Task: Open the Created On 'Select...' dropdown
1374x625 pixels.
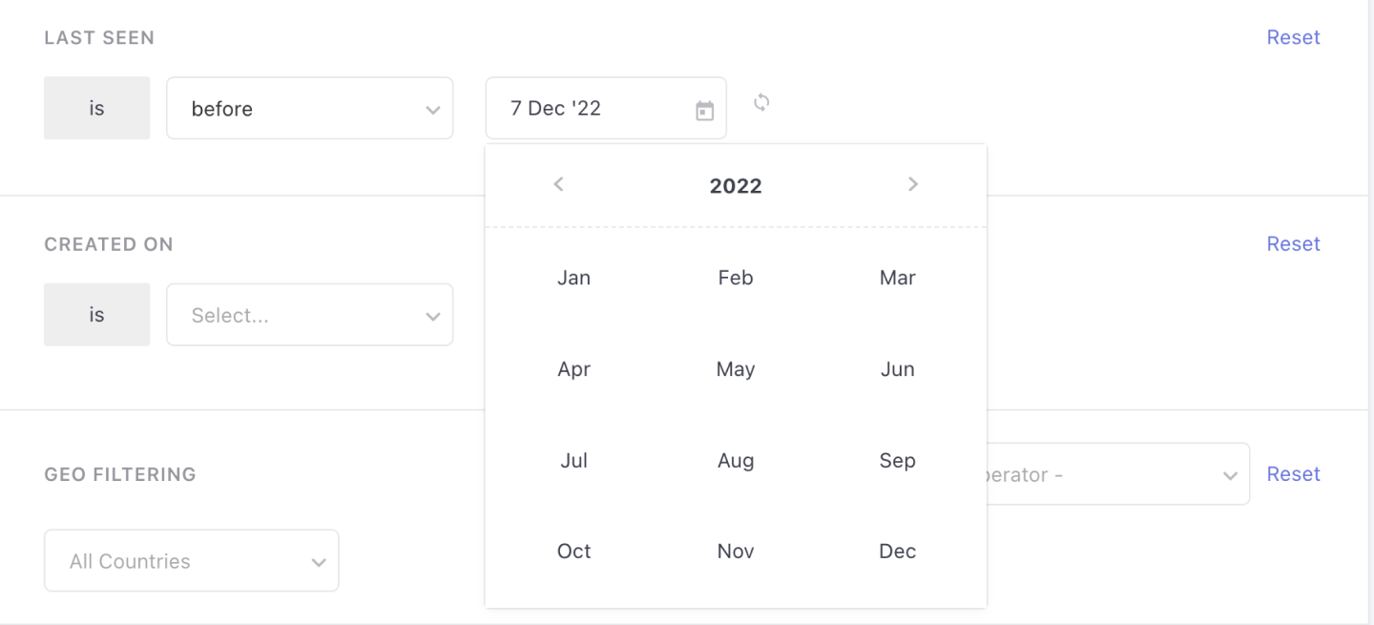Action: point(309,315)
